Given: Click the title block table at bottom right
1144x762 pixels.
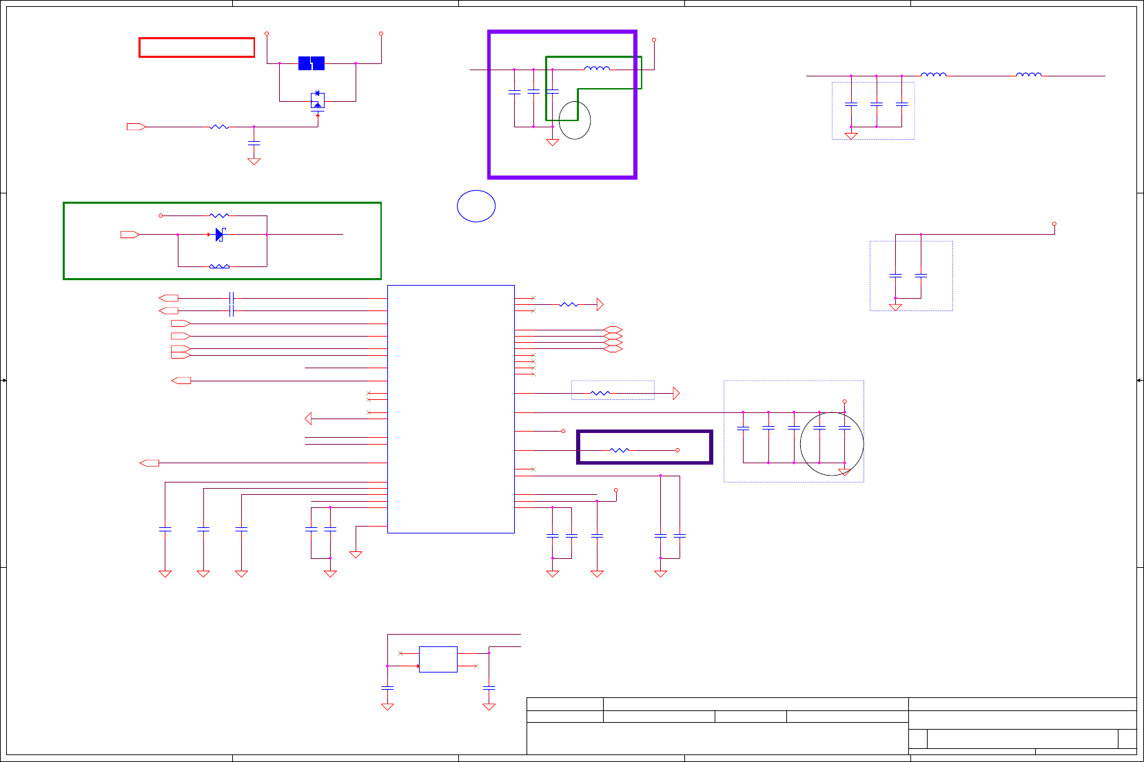Looking at the screenshot, I should 832,726.
